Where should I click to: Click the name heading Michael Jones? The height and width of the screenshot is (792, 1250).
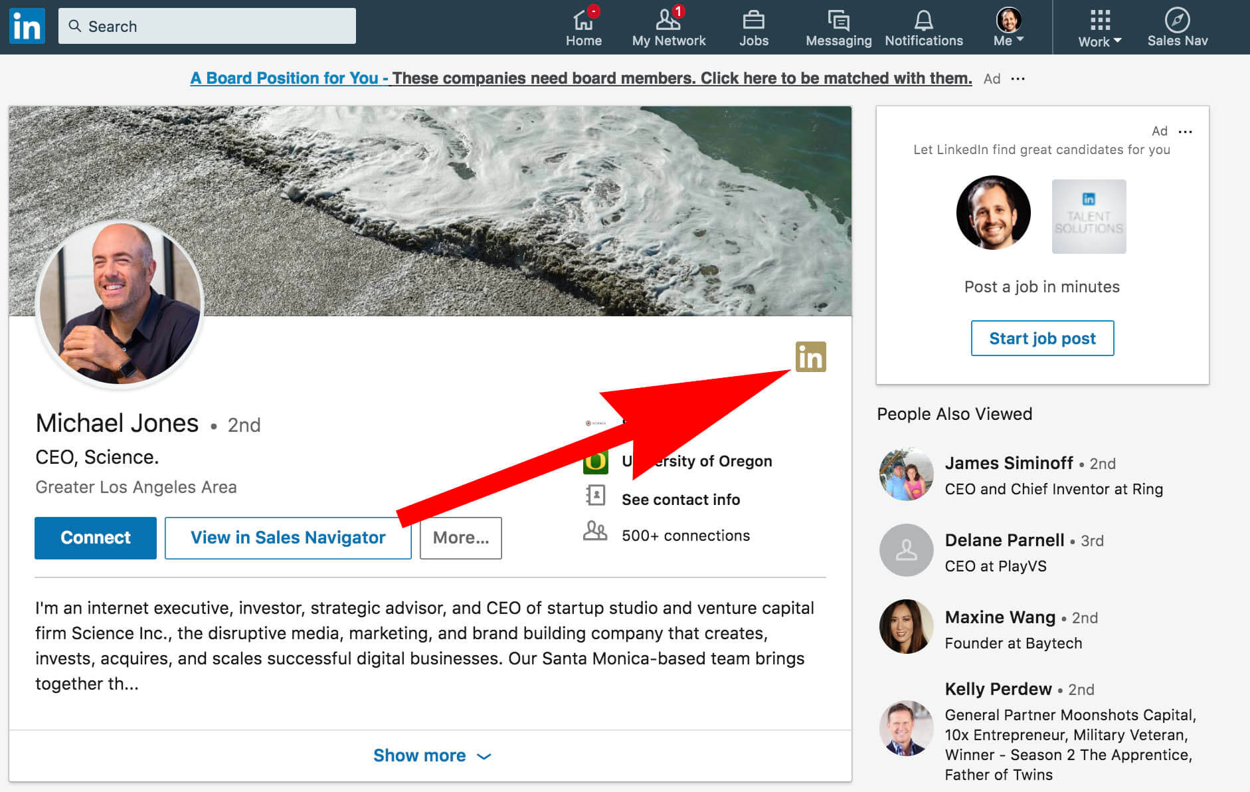pyautogui.click(x=117, y=423)
